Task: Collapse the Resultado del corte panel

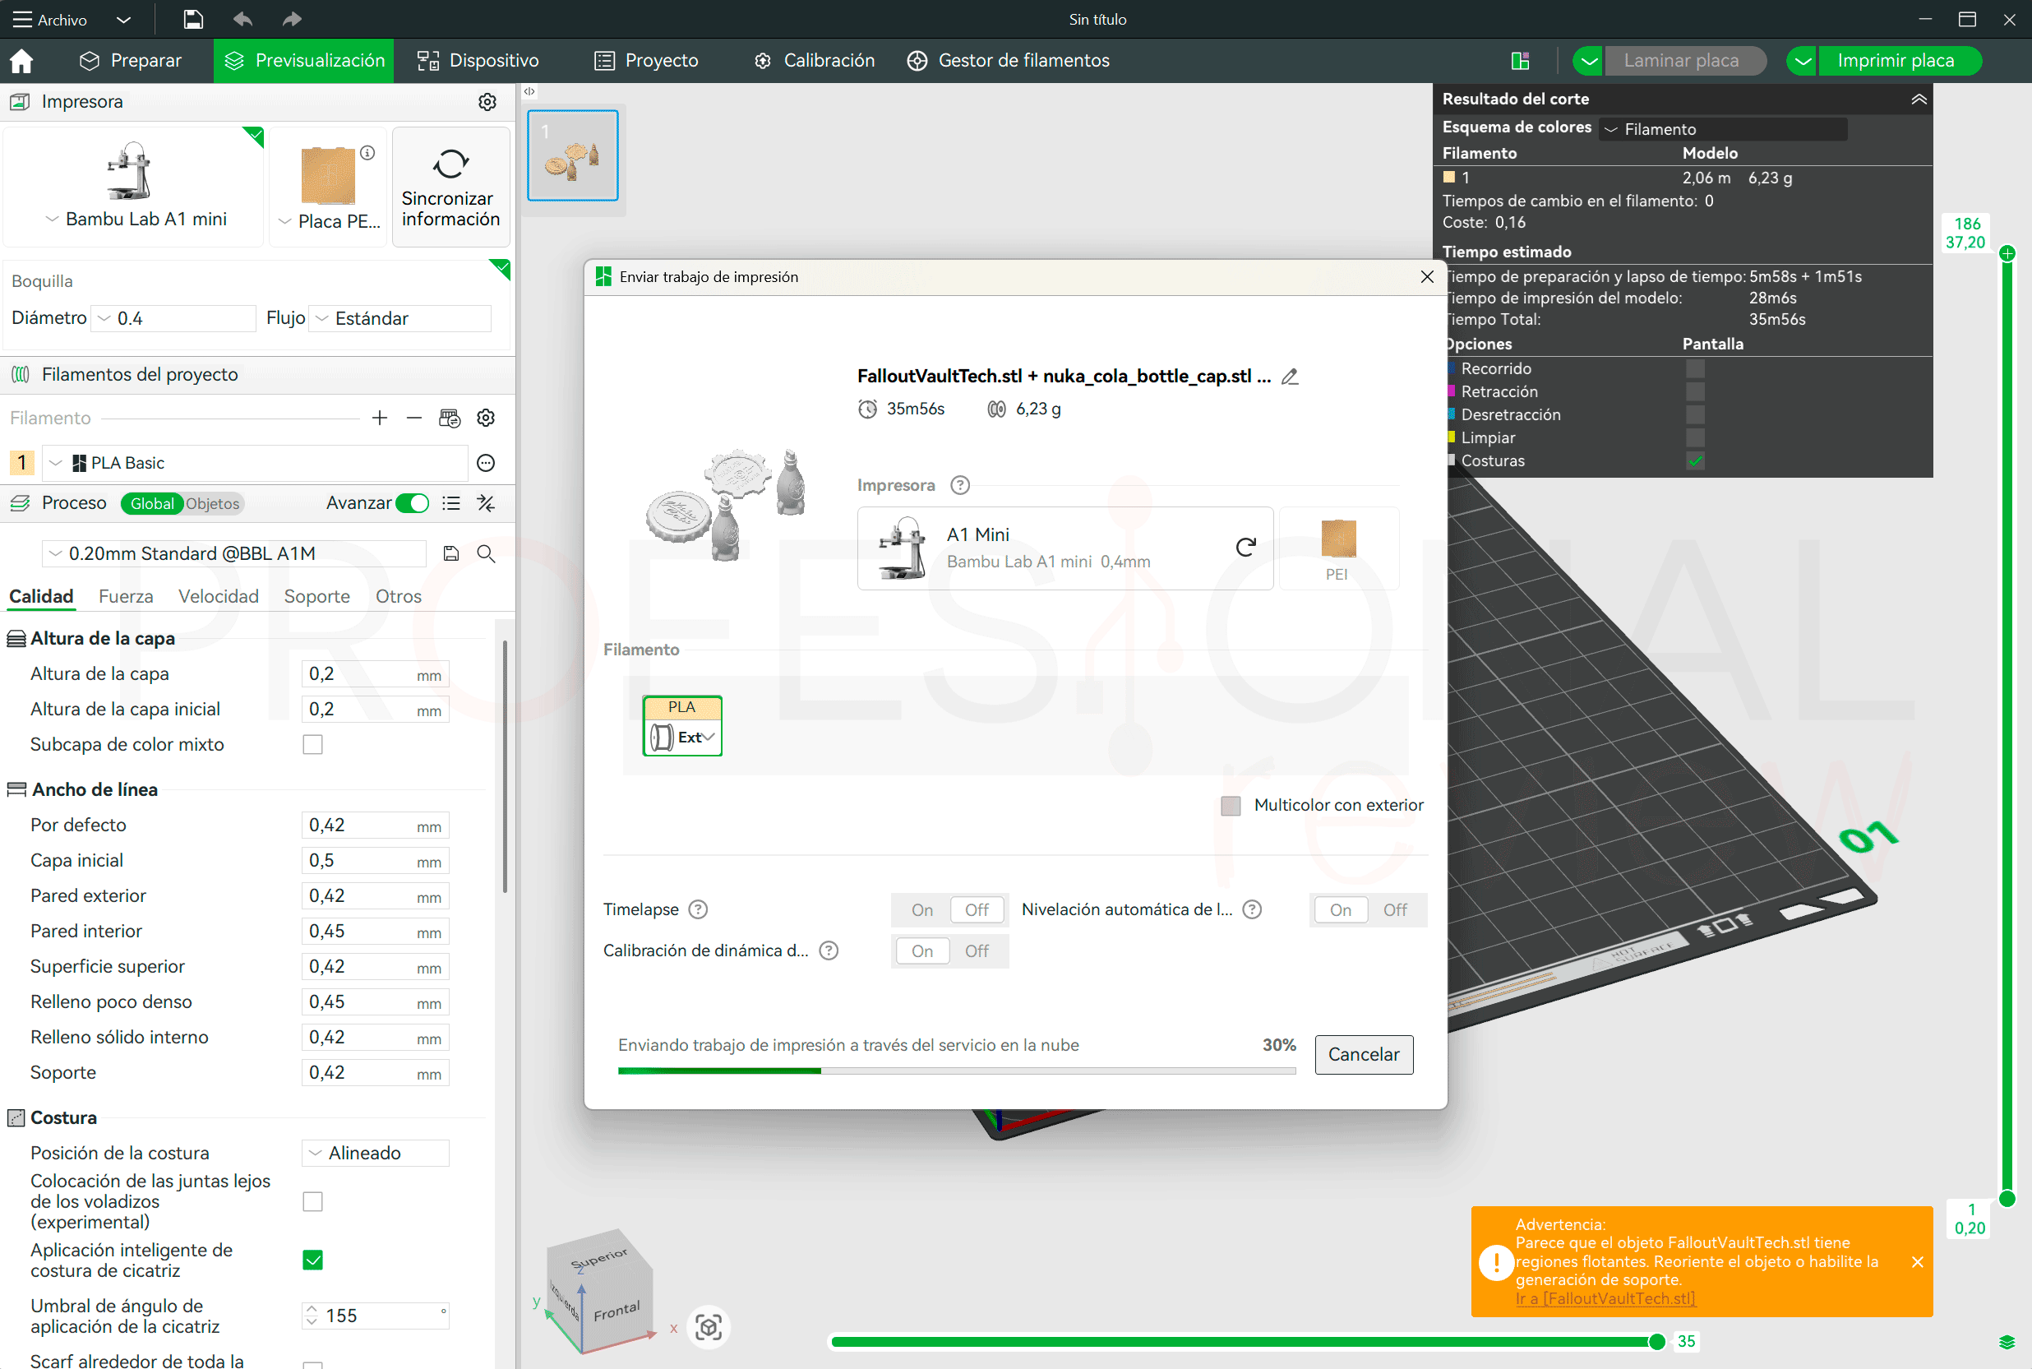Action: pyautogui.click(x=1919, y=99)
